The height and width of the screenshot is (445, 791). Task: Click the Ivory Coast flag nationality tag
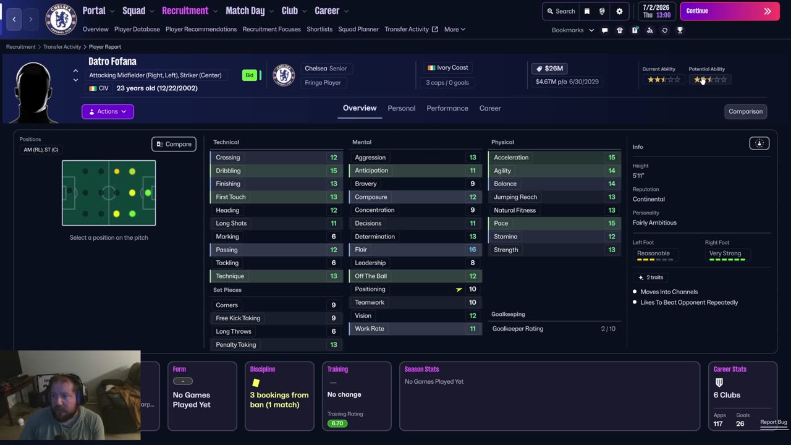[447, 68]
